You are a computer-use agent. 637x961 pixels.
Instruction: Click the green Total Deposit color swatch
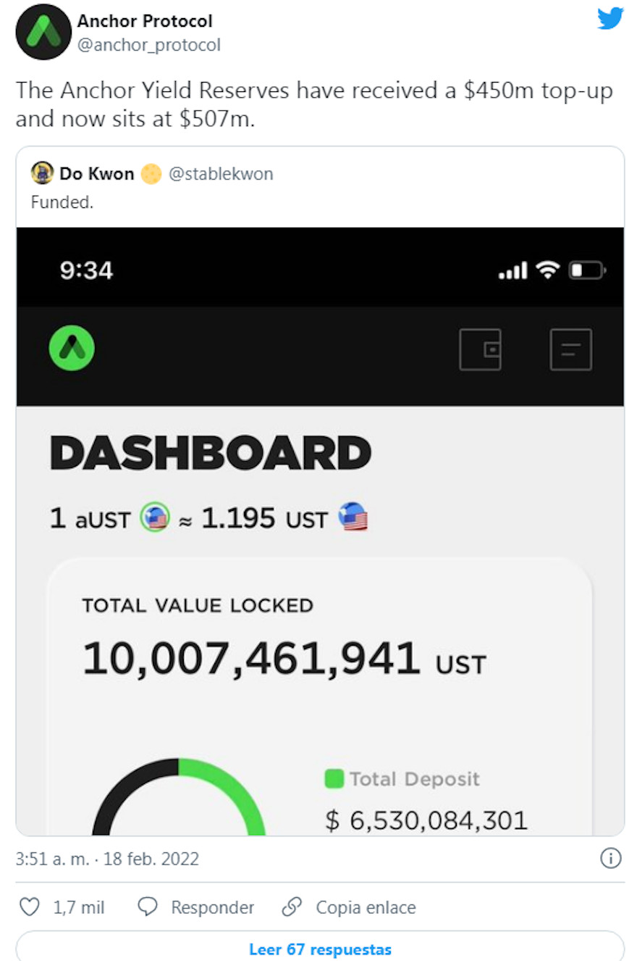pos(334,779)
